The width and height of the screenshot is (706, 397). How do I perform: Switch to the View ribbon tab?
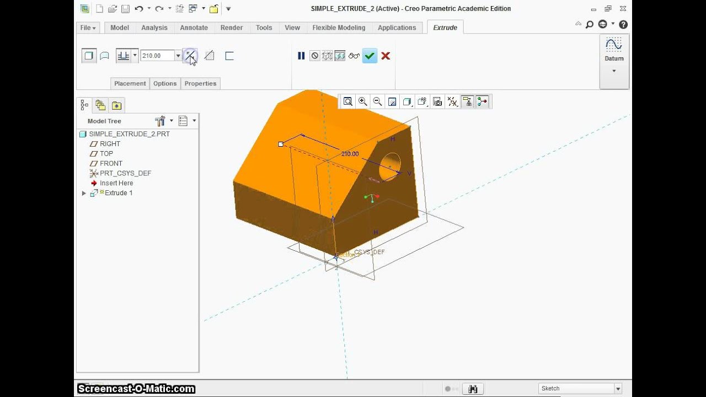(x=292, y=28)
